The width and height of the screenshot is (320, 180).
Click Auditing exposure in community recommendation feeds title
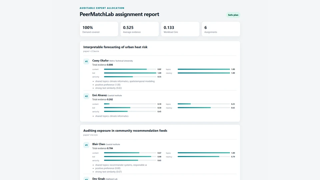click(x=125, y=131)
